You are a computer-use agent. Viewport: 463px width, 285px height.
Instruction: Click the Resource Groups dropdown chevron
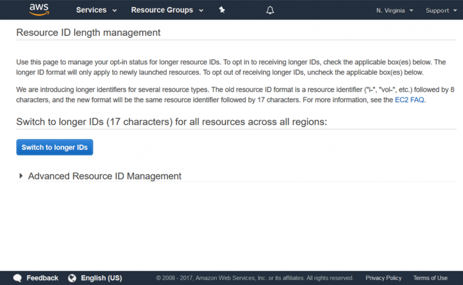tap(201, 10)
